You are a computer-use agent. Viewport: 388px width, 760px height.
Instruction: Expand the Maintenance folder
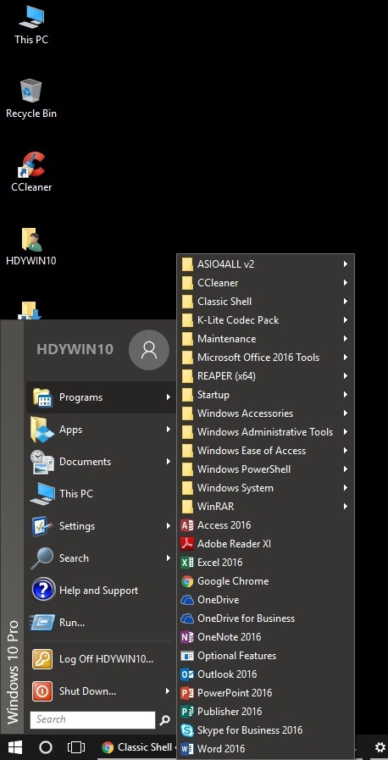point(266,339)
